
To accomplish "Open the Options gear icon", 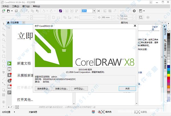I will pos(134,11).
